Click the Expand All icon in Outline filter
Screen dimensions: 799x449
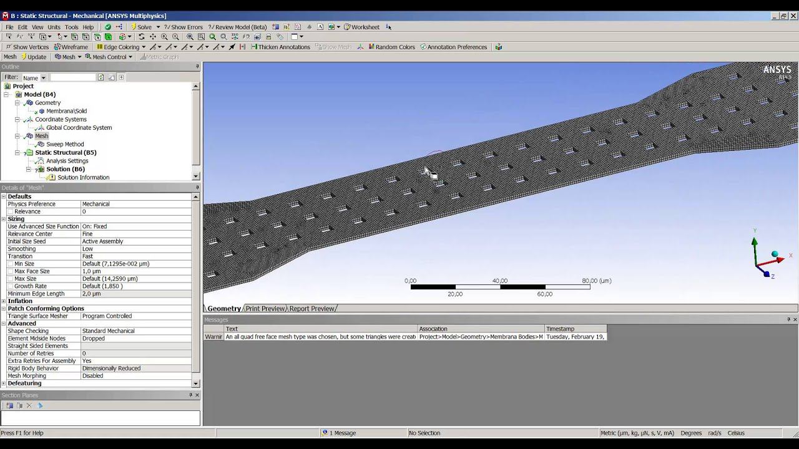[121, 77]
